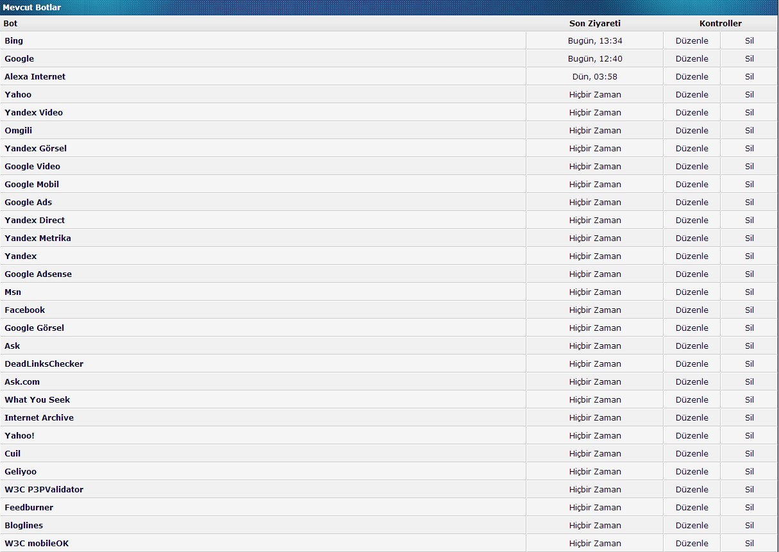Click the Feedburner bot name
The image size is (779, 552).
29,507
